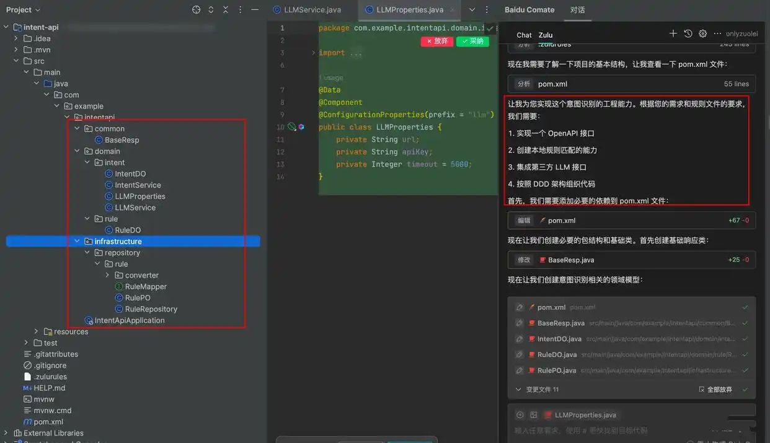Click the more actions ellipsis in chat header
Screen dimensions: 770x443
717,34
